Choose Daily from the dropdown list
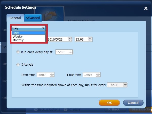The image size is (152, 114). tap(28, 33)
